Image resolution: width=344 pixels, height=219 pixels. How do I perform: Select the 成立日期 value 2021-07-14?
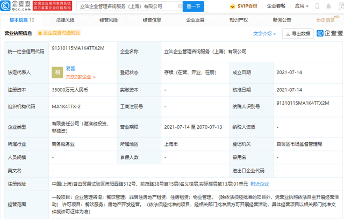(x=289, y=72)
